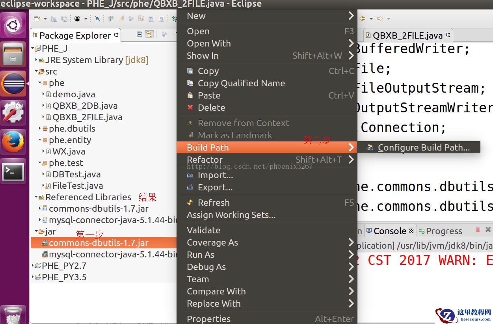
Task: Click the Save All toolbar icon
Action: pos(65,19)
